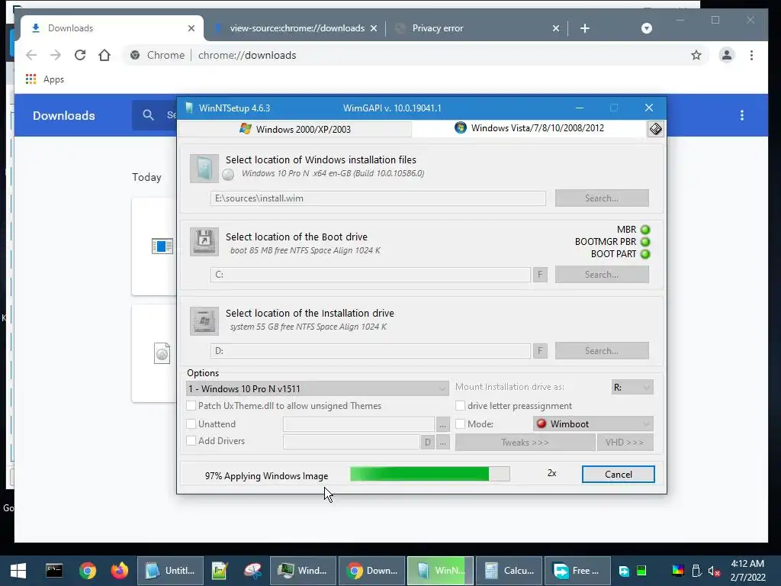Open pinned Chrome icon in taskbar
This screenshot has height=586, width=781.
tap(87, 571)
